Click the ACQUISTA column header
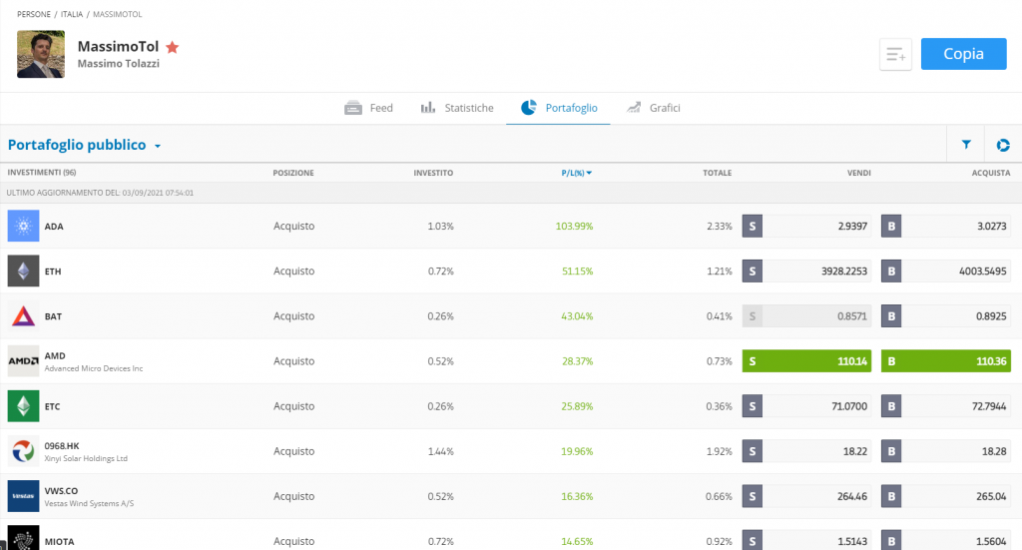This screenshot has width=1022, height=550. pos(991,173)
